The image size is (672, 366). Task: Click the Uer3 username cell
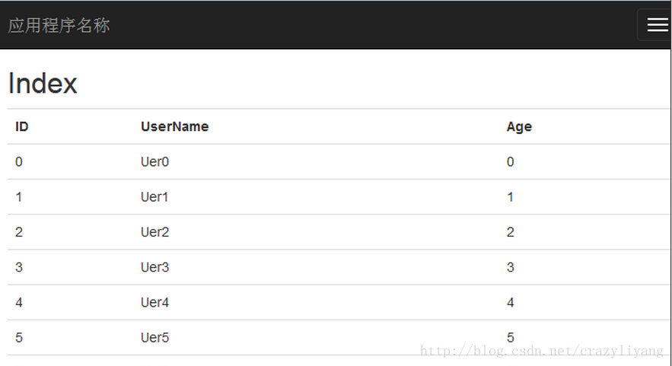click(x=154, y=267)
